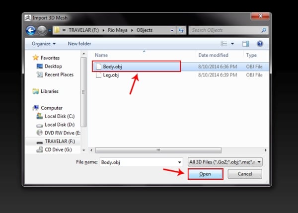298x213 pixels.
Task: Select TRAVELAR (F:) in the breadcrumb path
Action: pos(83,30)
